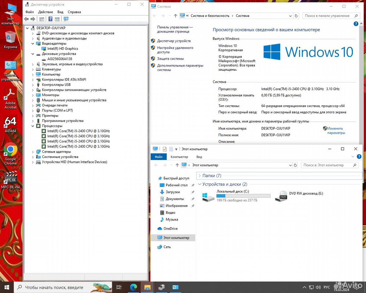This screenshot has width=366, height=293.
Task: Select Загрузки in Quick access
Action: coord(173,192)
